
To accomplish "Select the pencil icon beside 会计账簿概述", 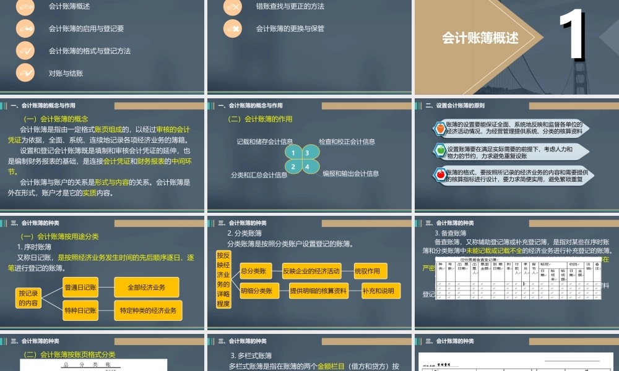I will coord(25,8).
